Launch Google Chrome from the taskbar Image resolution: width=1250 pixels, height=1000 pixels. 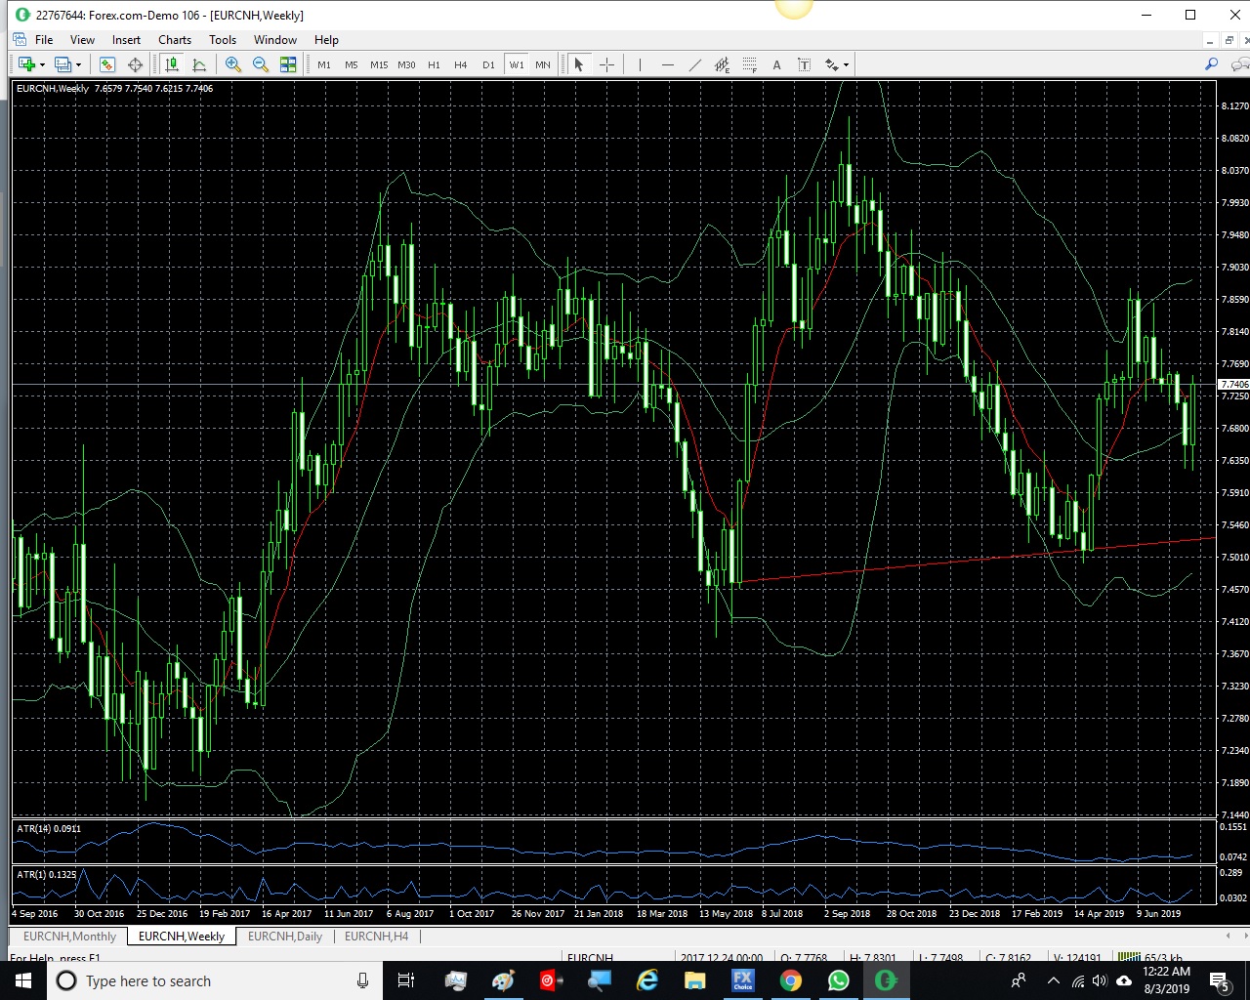click(x=791, y=980)
